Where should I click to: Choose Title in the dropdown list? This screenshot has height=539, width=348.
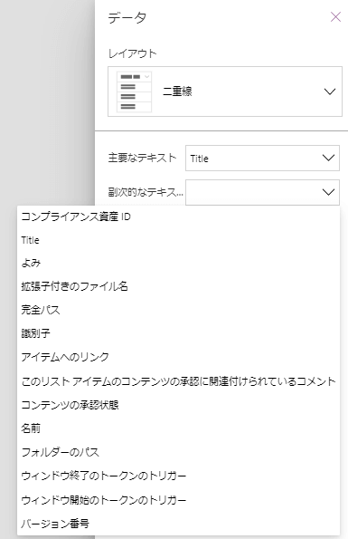(x=178, y=240)
